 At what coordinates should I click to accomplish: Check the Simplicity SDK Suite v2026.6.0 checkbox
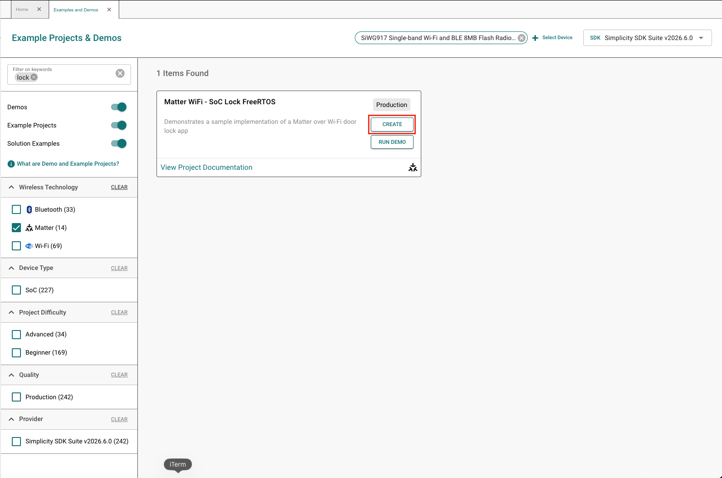click(16, 442)
